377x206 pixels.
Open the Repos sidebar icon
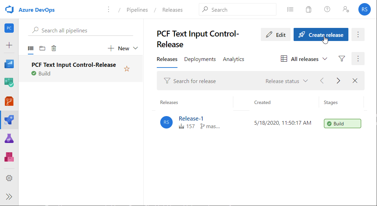pyautogui.click(x=9, y=101)
